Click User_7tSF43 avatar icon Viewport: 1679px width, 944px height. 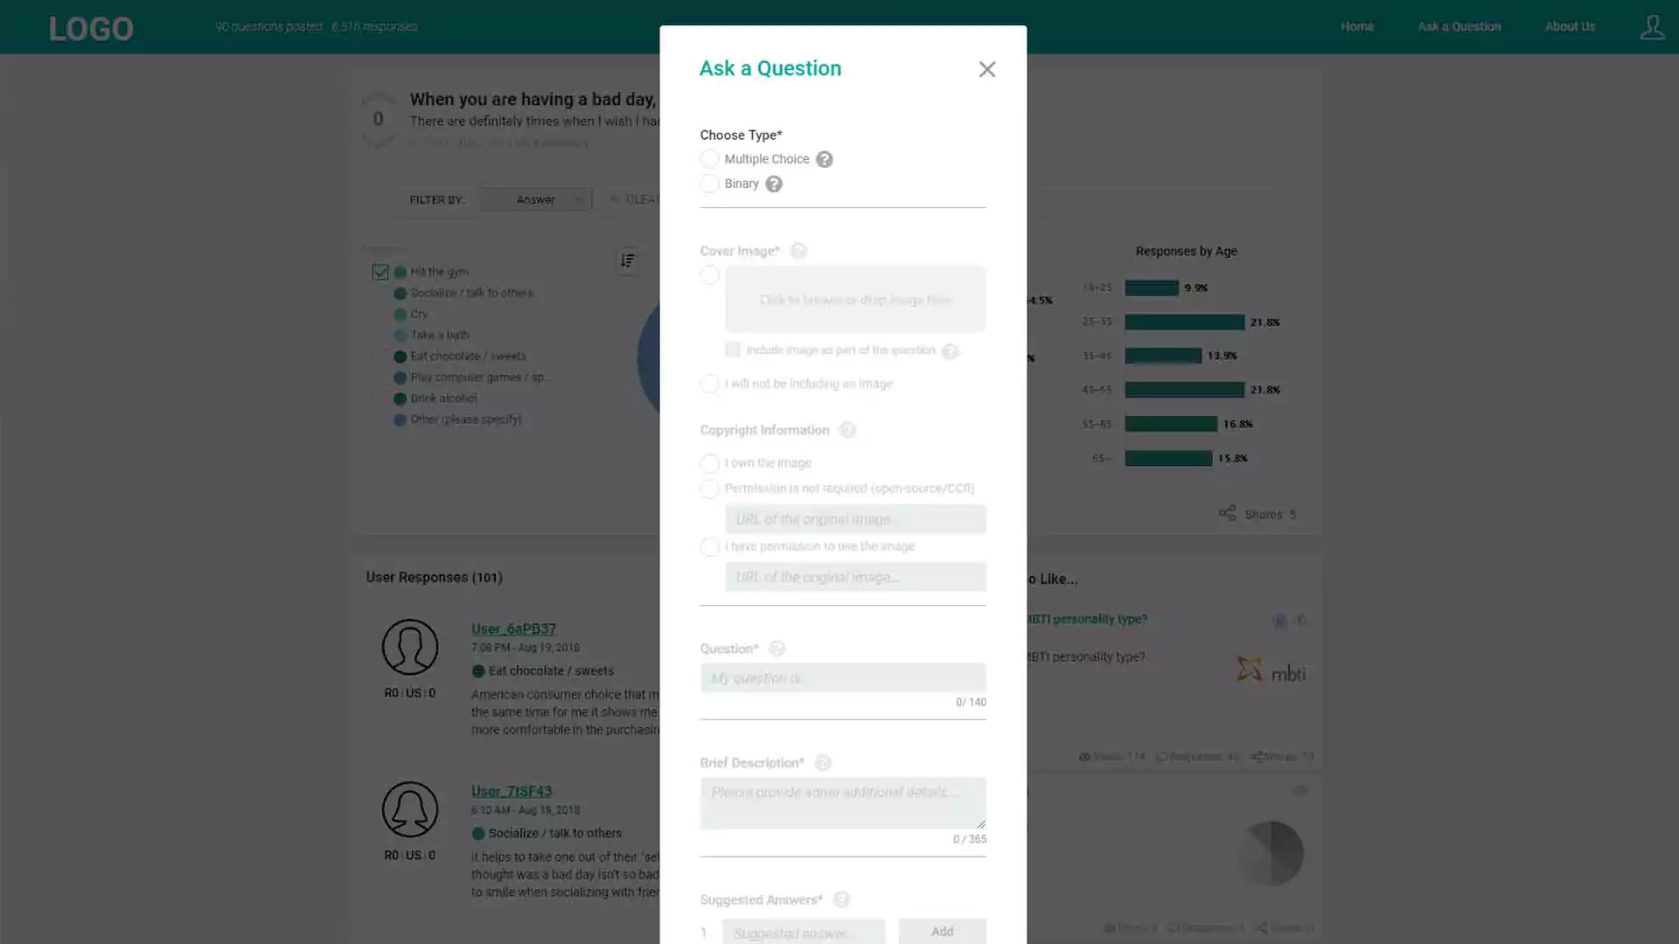pyautogui.click(x=409, y=809)
